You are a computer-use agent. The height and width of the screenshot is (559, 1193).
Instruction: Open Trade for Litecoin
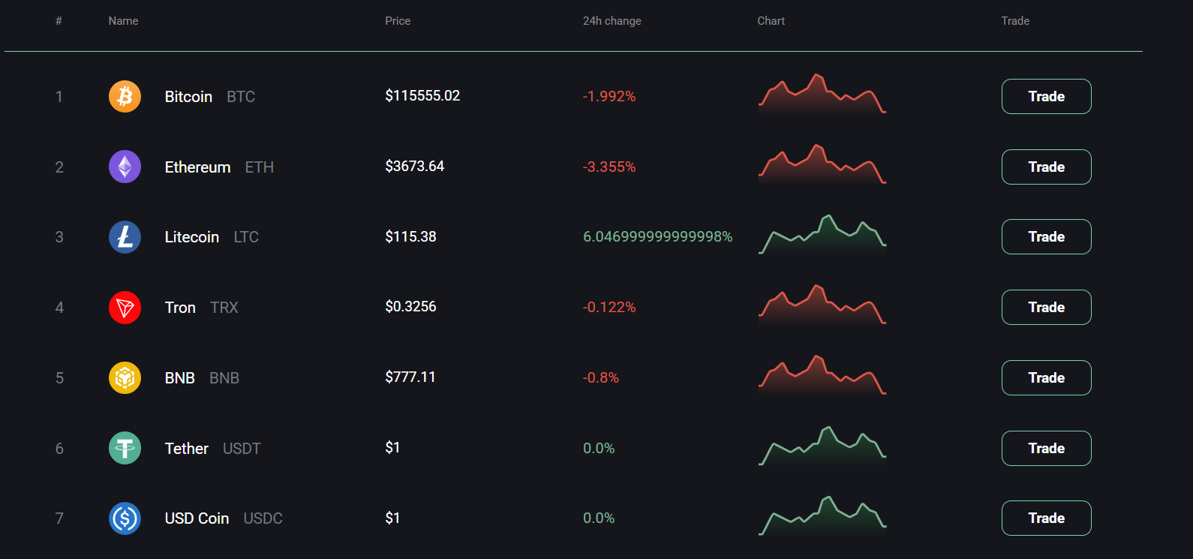[x=1046, y=237]
